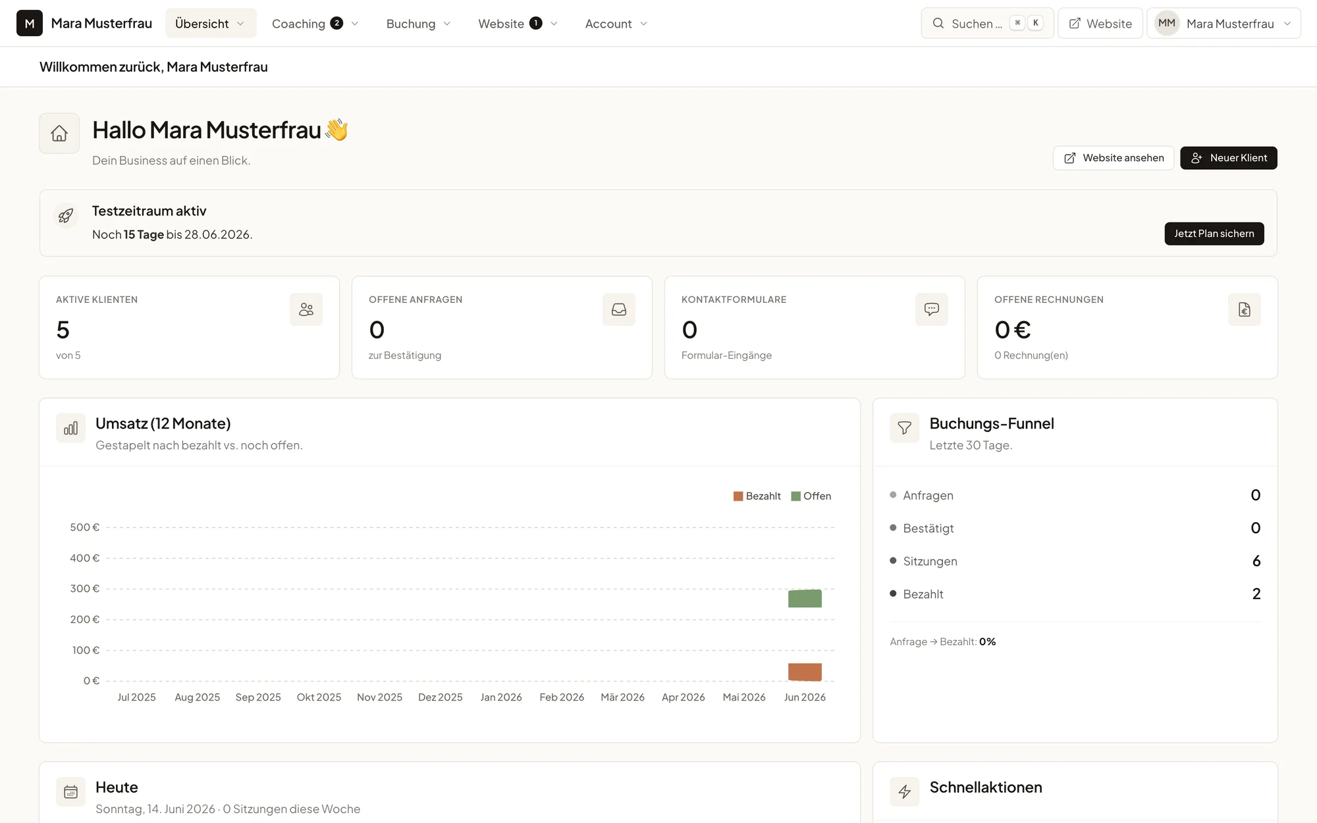This screenshot has height=823, width=1317.
Task: Click the Jun 2026 axis label
Action: click(x=805, y=697)
